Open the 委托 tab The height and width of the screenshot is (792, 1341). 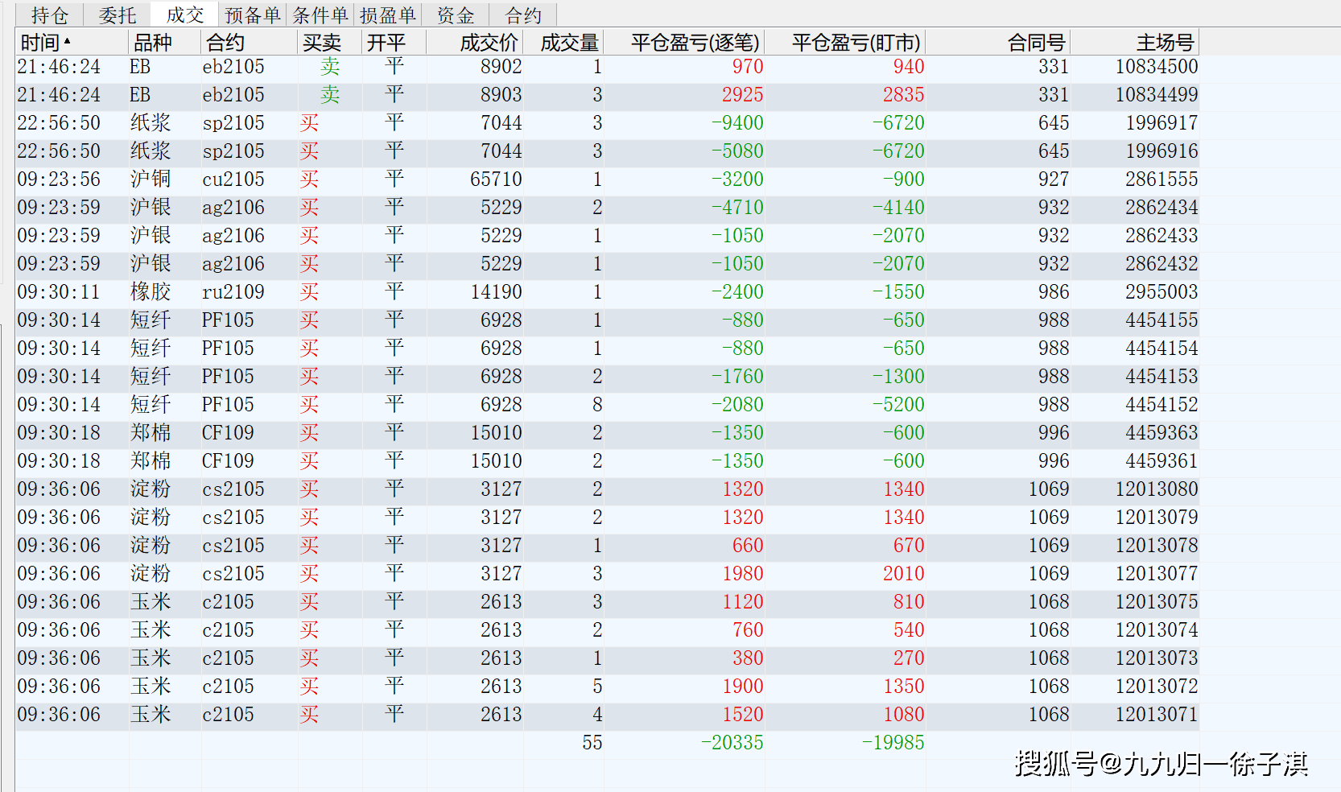point(117,14)
